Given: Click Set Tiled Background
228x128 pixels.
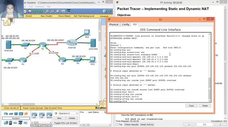Looking at the screenshot, I should pyautogui.click(x=84, y=16).
